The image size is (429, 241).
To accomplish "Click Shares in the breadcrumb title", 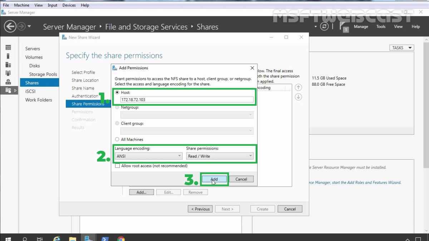I will 207,27.
